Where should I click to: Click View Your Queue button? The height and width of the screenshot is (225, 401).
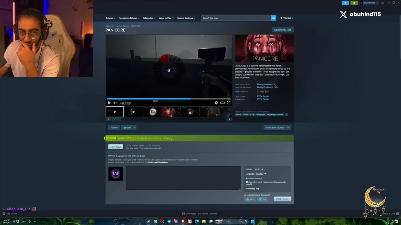pyautogui.click(x=277, y=127)
